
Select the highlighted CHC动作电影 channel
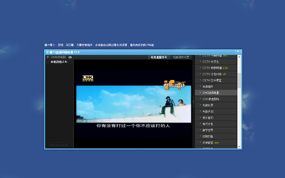[216, 93]
